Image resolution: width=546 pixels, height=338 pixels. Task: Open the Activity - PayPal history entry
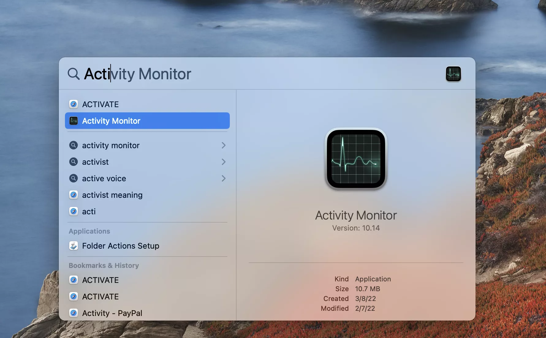[x=112, y=313]
